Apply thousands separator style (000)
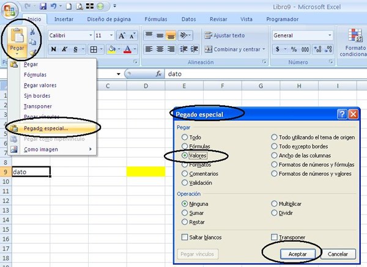 [305, 49]
